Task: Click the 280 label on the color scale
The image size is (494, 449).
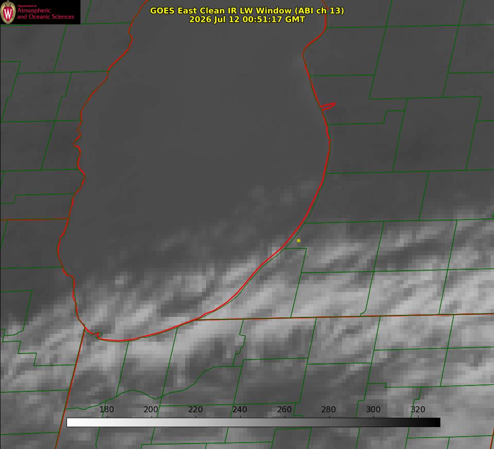Action: pos(329,409)
